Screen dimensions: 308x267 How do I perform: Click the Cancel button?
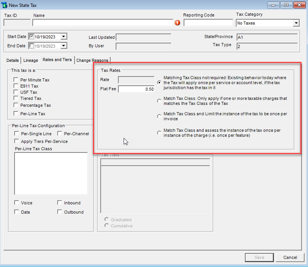pyautogui.click(x=290, y=257)
